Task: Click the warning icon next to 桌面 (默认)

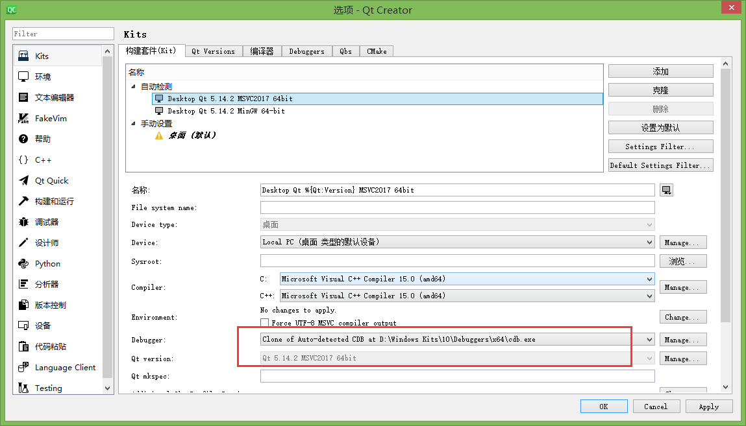Action: pyautogui.click(x=159, y=136)
